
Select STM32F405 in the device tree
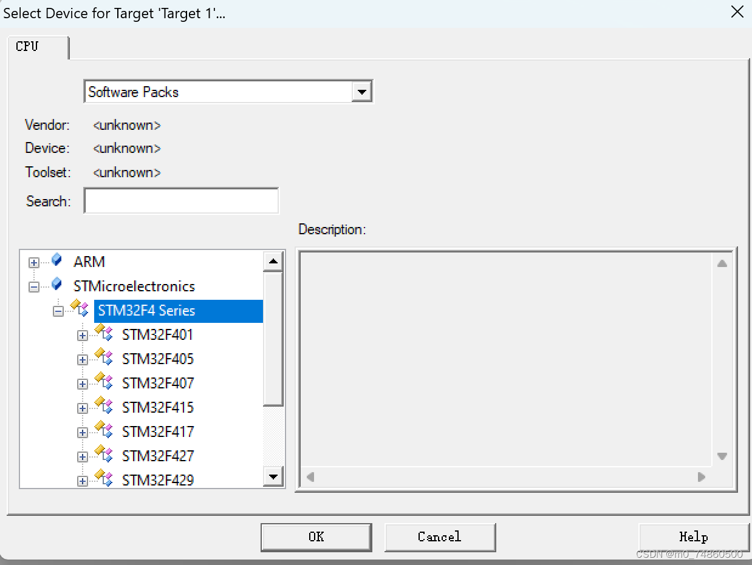tap(158, 359)
